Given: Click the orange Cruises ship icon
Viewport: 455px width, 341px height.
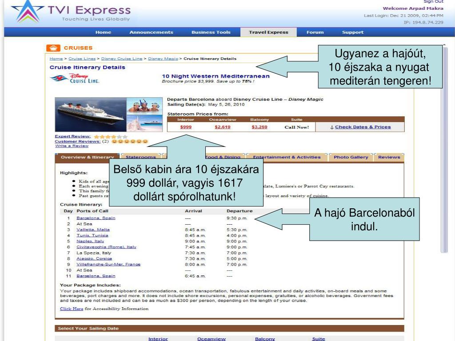Looking at the screenshot, I should coord(53,48).
